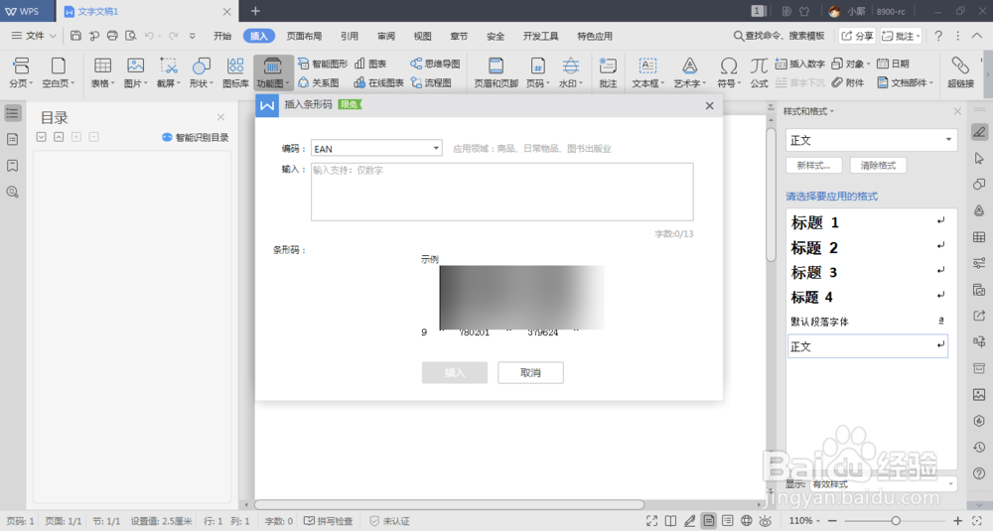Search with 查找命令、搜索模板 box
The image size is (993, 531).
click(x=779, y=36)
